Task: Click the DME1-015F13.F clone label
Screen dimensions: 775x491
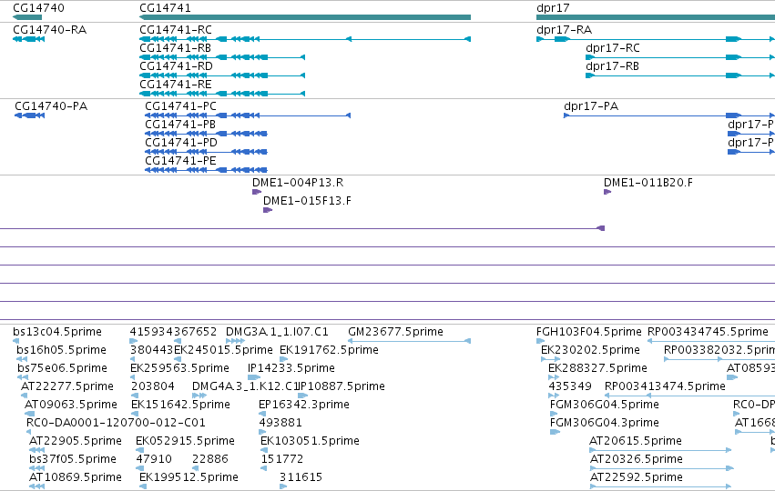Action: 307,201
